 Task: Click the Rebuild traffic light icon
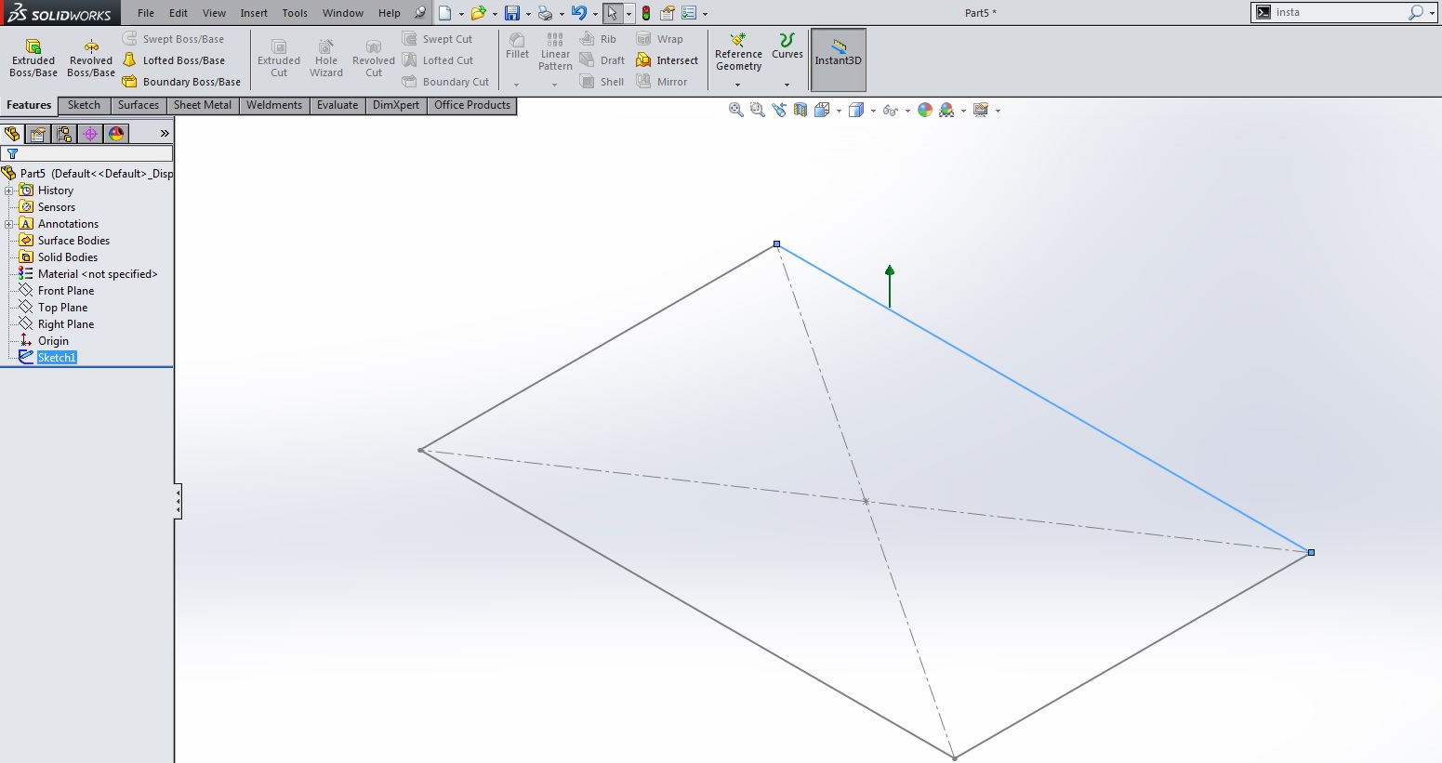pos(646,13)
